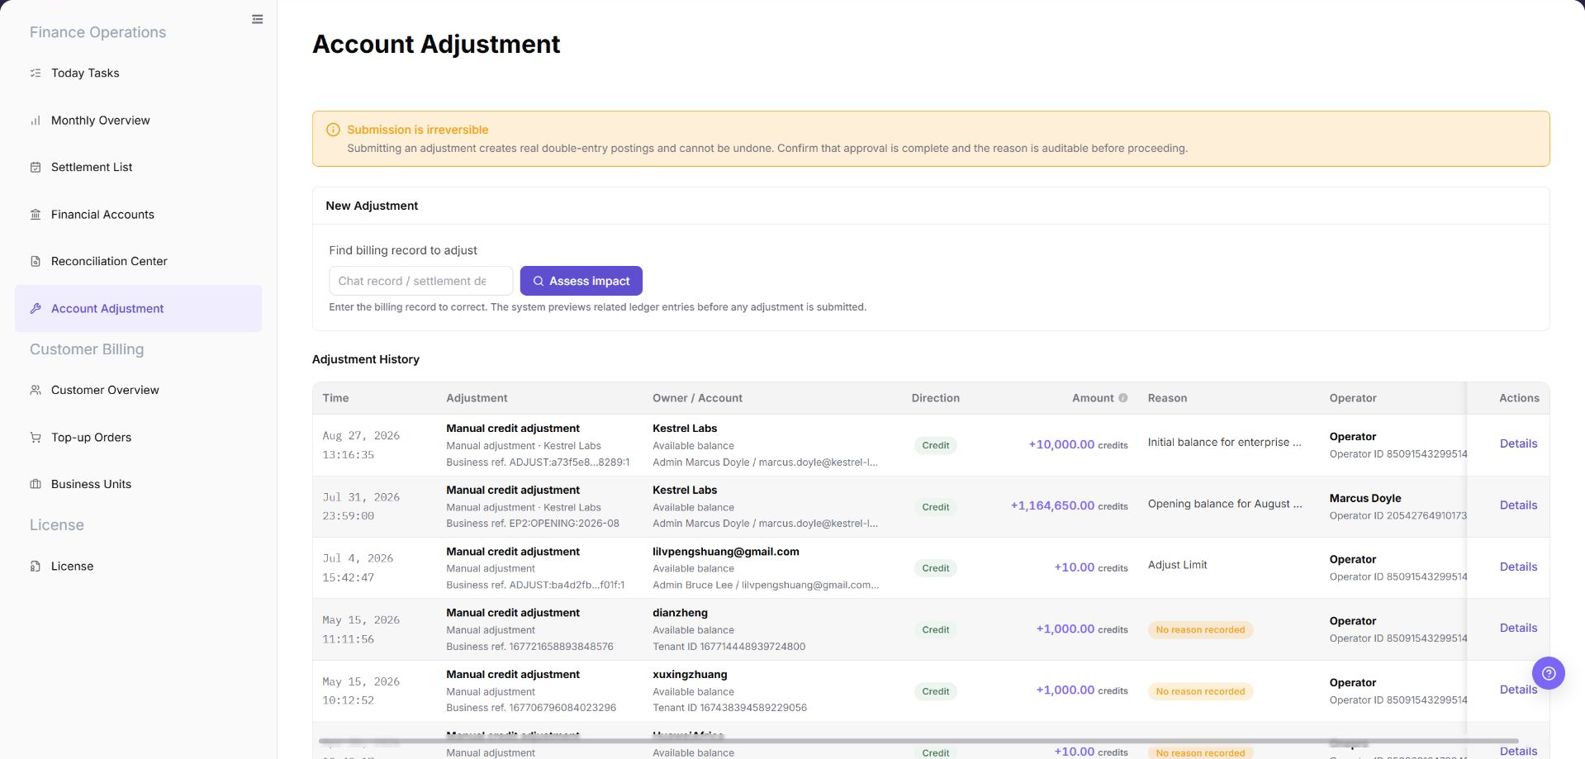Click the Reason column header

pos(1167,398)
